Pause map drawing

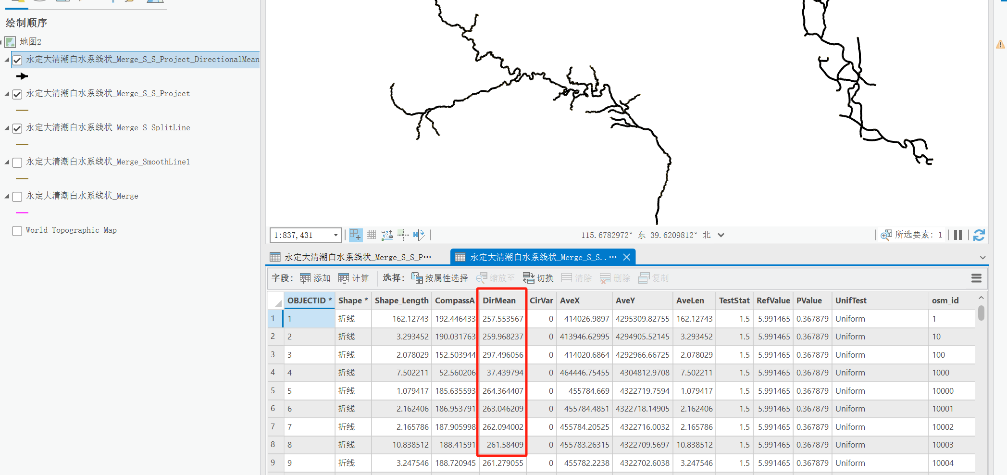[957, 235]
